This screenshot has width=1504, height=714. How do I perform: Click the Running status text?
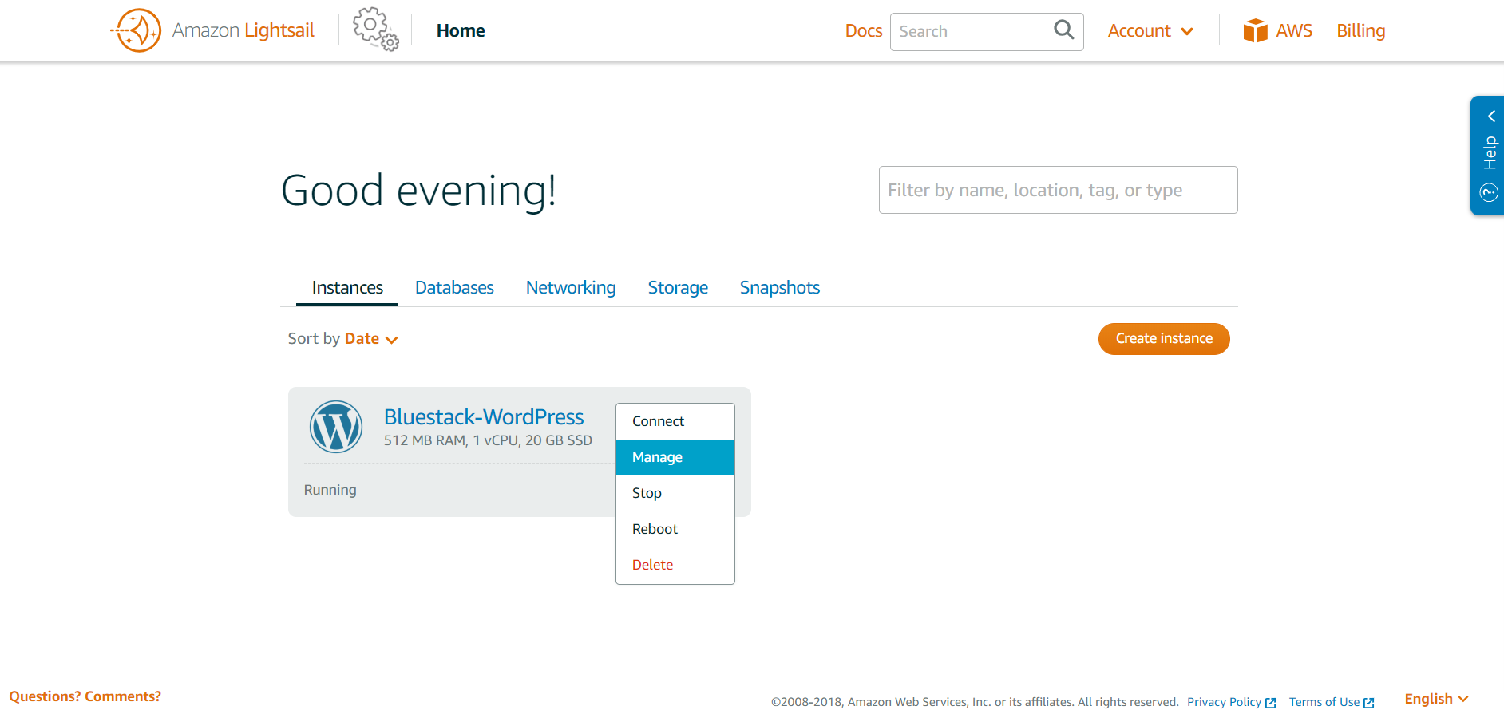pos(330,490)
